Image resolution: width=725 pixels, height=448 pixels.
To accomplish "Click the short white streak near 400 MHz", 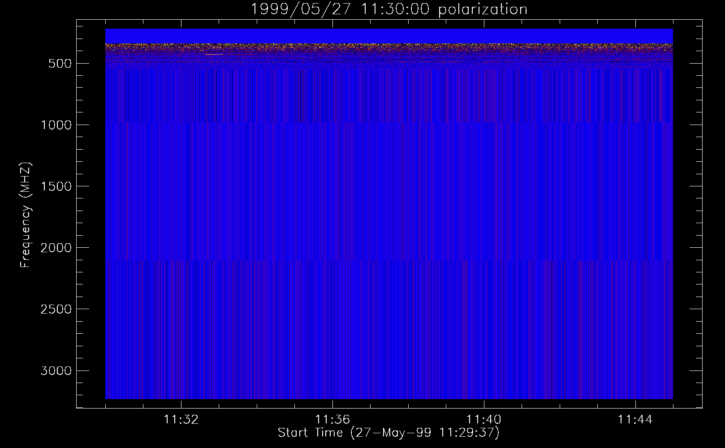I will (x=214, y=54).
